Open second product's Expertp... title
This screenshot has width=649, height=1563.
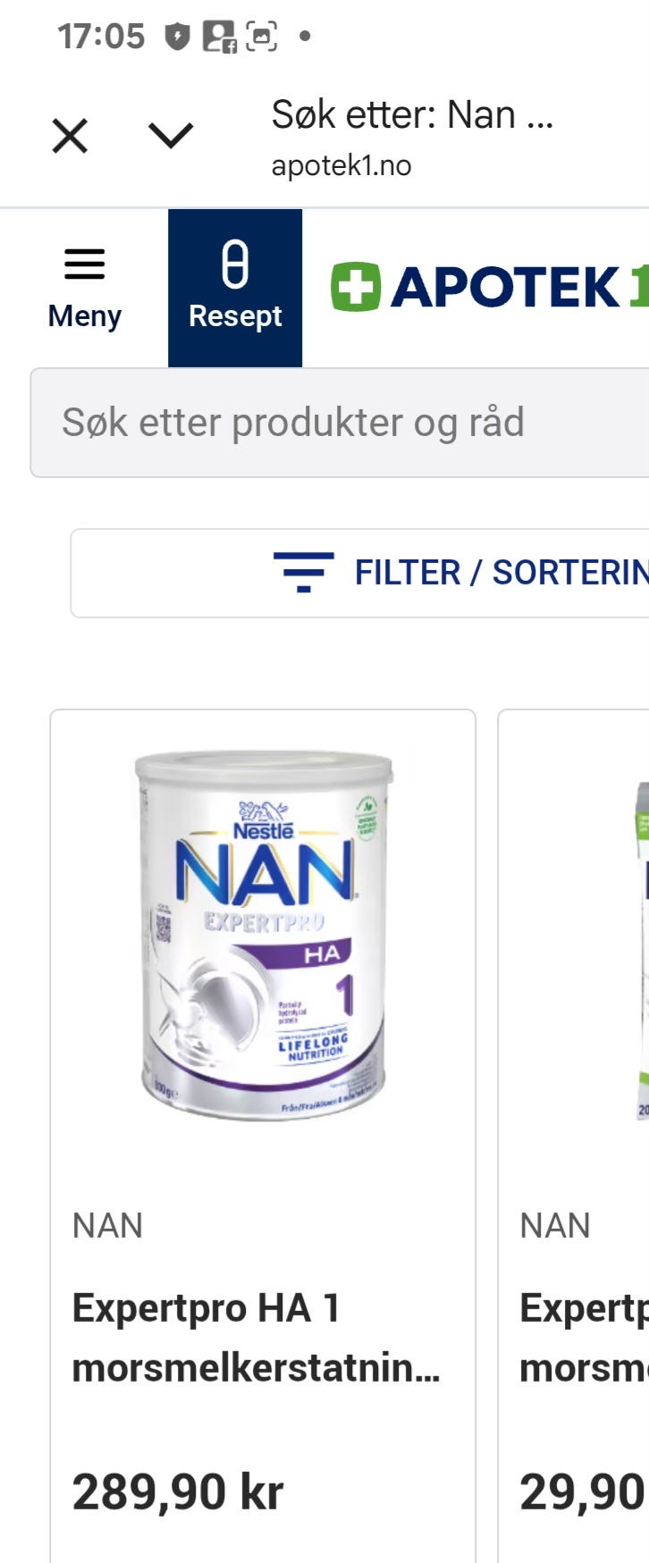(x=584, y=1338)
